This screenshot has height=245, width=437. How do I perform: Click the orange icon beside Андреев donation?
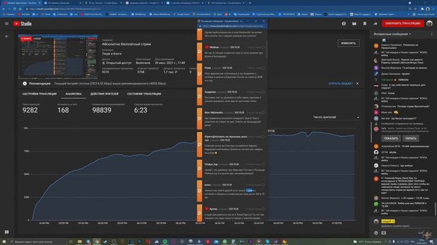[x=199, y=96]
